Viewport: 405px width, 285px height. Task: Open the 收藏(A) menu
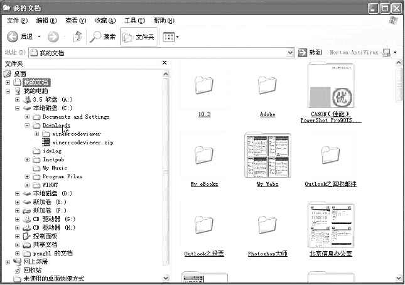click(105, 20)
